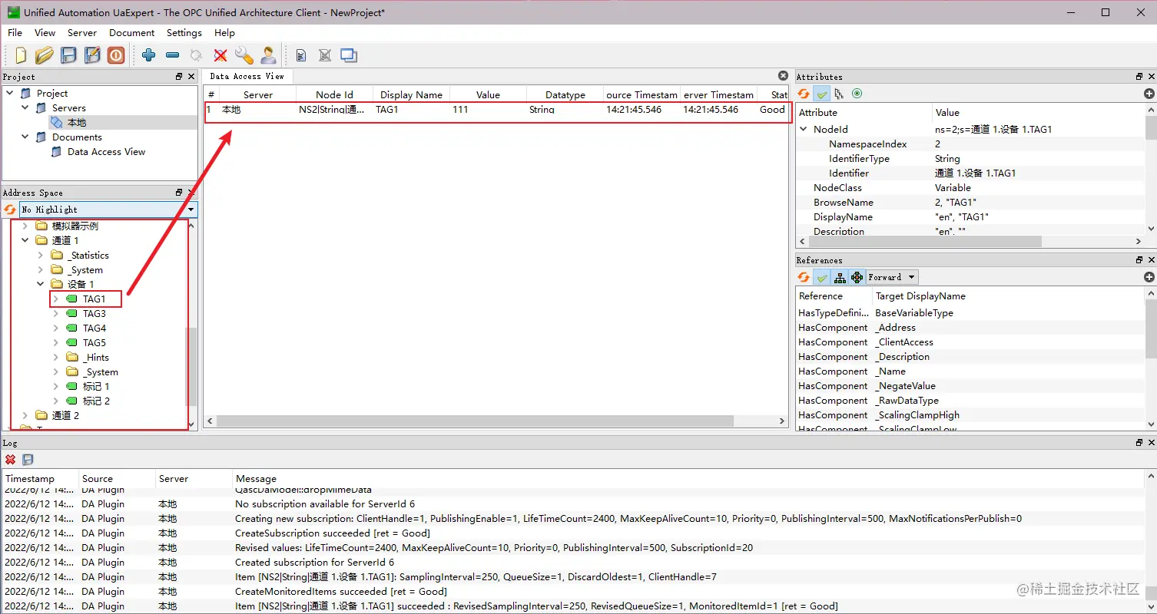
Task: Add a server with the blue plus icon
Action: tap(149, 55)
